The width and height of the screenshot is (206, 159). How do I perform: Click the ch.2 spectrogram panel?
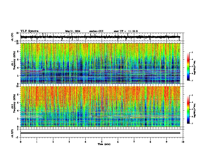[100, 107]
